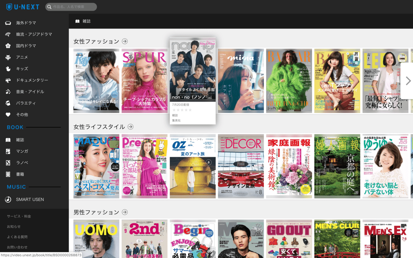The image size is (413, 258).
Task: Click the light novel icon beside ラノベ
Action: click(x=8, y=163)
